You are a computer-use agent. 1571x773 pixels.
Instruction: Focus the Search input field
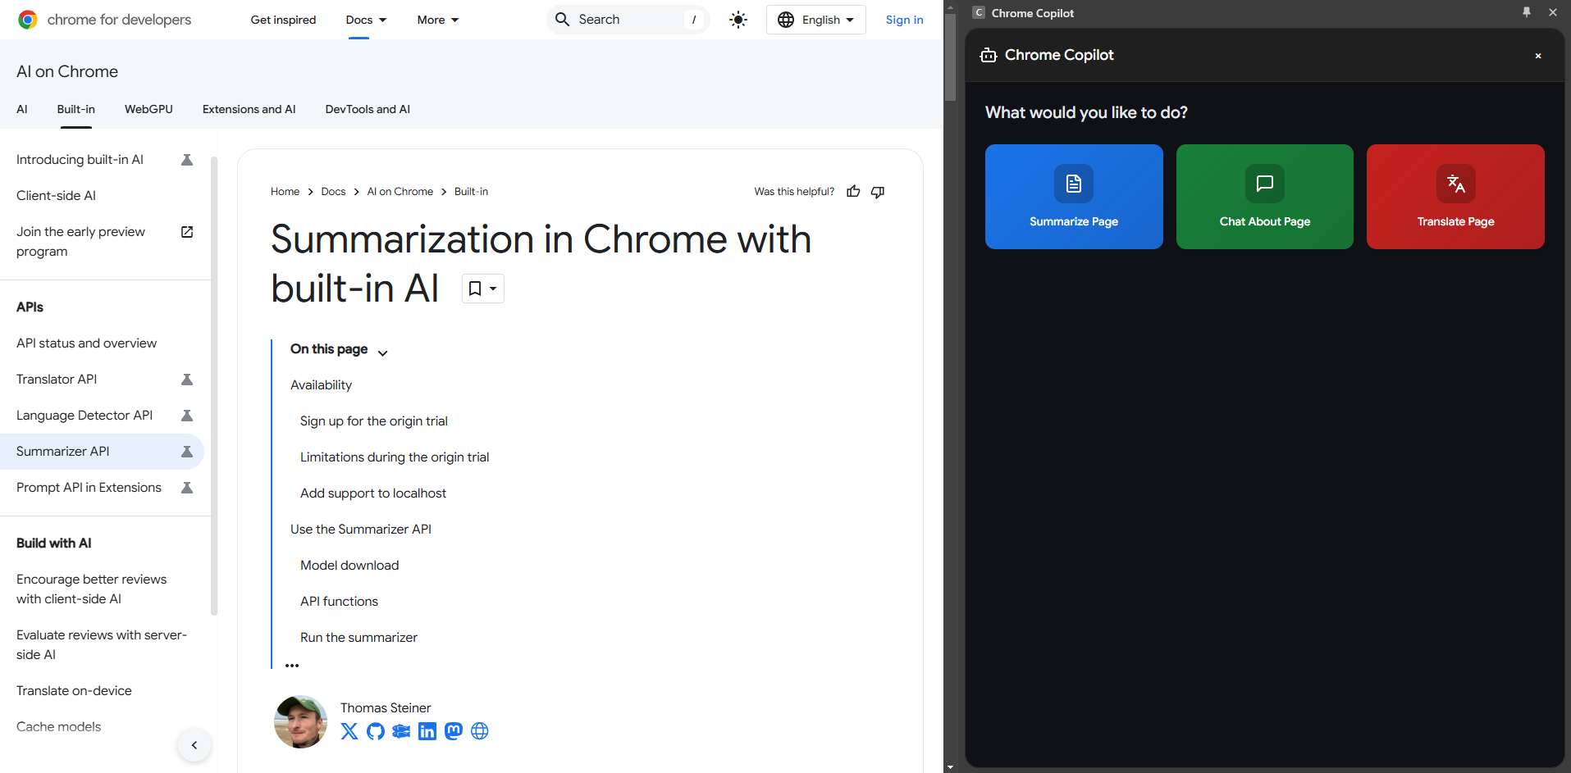tap(628, 20)
